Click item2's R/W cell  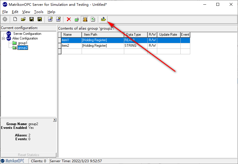point(152,46)
